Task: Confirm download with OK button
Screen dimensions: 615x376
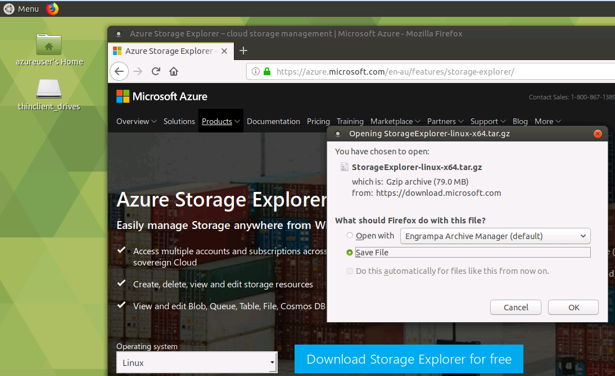Action: (573, 308)
